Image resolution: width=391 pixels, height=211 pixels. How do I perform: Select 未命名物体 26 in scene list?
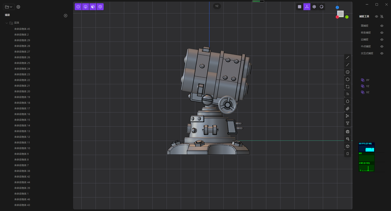[22, 57]
